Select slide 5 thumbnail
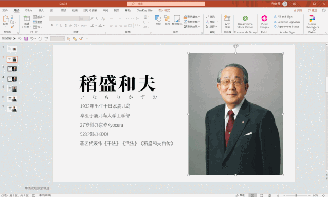 12,89
